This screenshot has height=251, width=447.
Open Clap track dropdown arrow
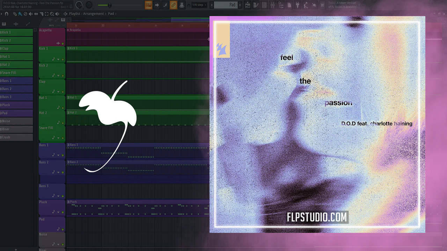click(x=58, y=92)
